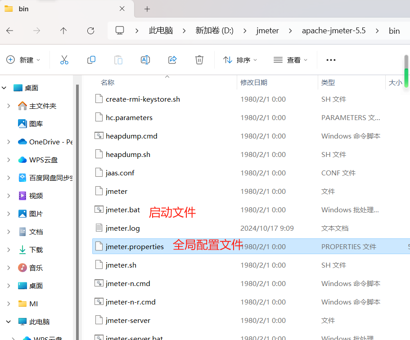Image resolution: width=410 pixels, height=340 pixels.
Task: Click the heapdump.cmd file icon
Action: (99, 136)
